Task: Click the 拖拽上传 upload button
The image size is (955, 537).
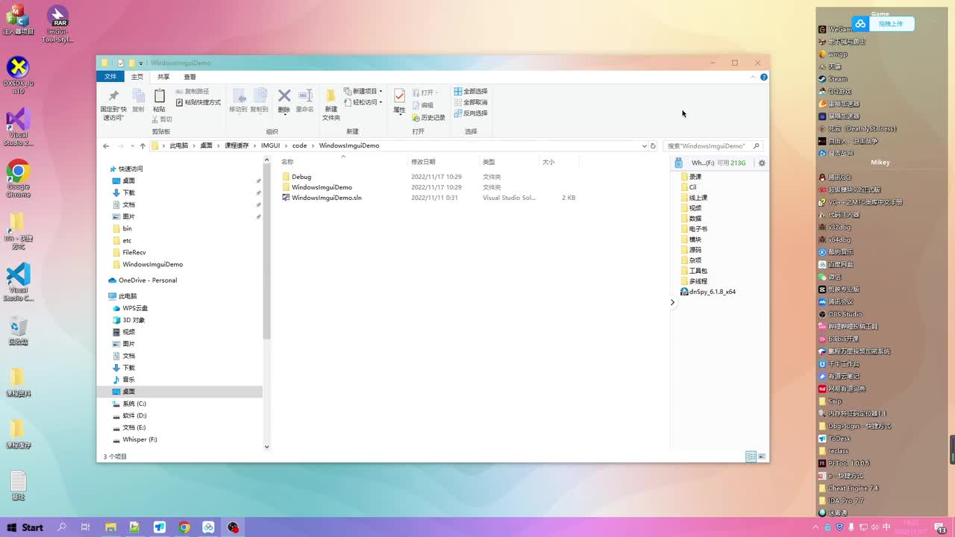Action: [883, 24]
